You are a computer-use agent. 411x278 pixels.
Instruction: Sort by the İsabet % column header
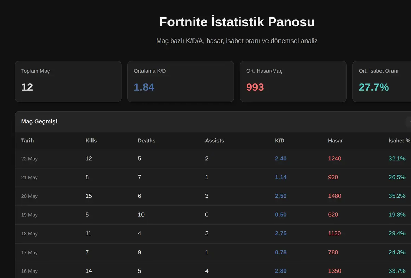[399, 141]
